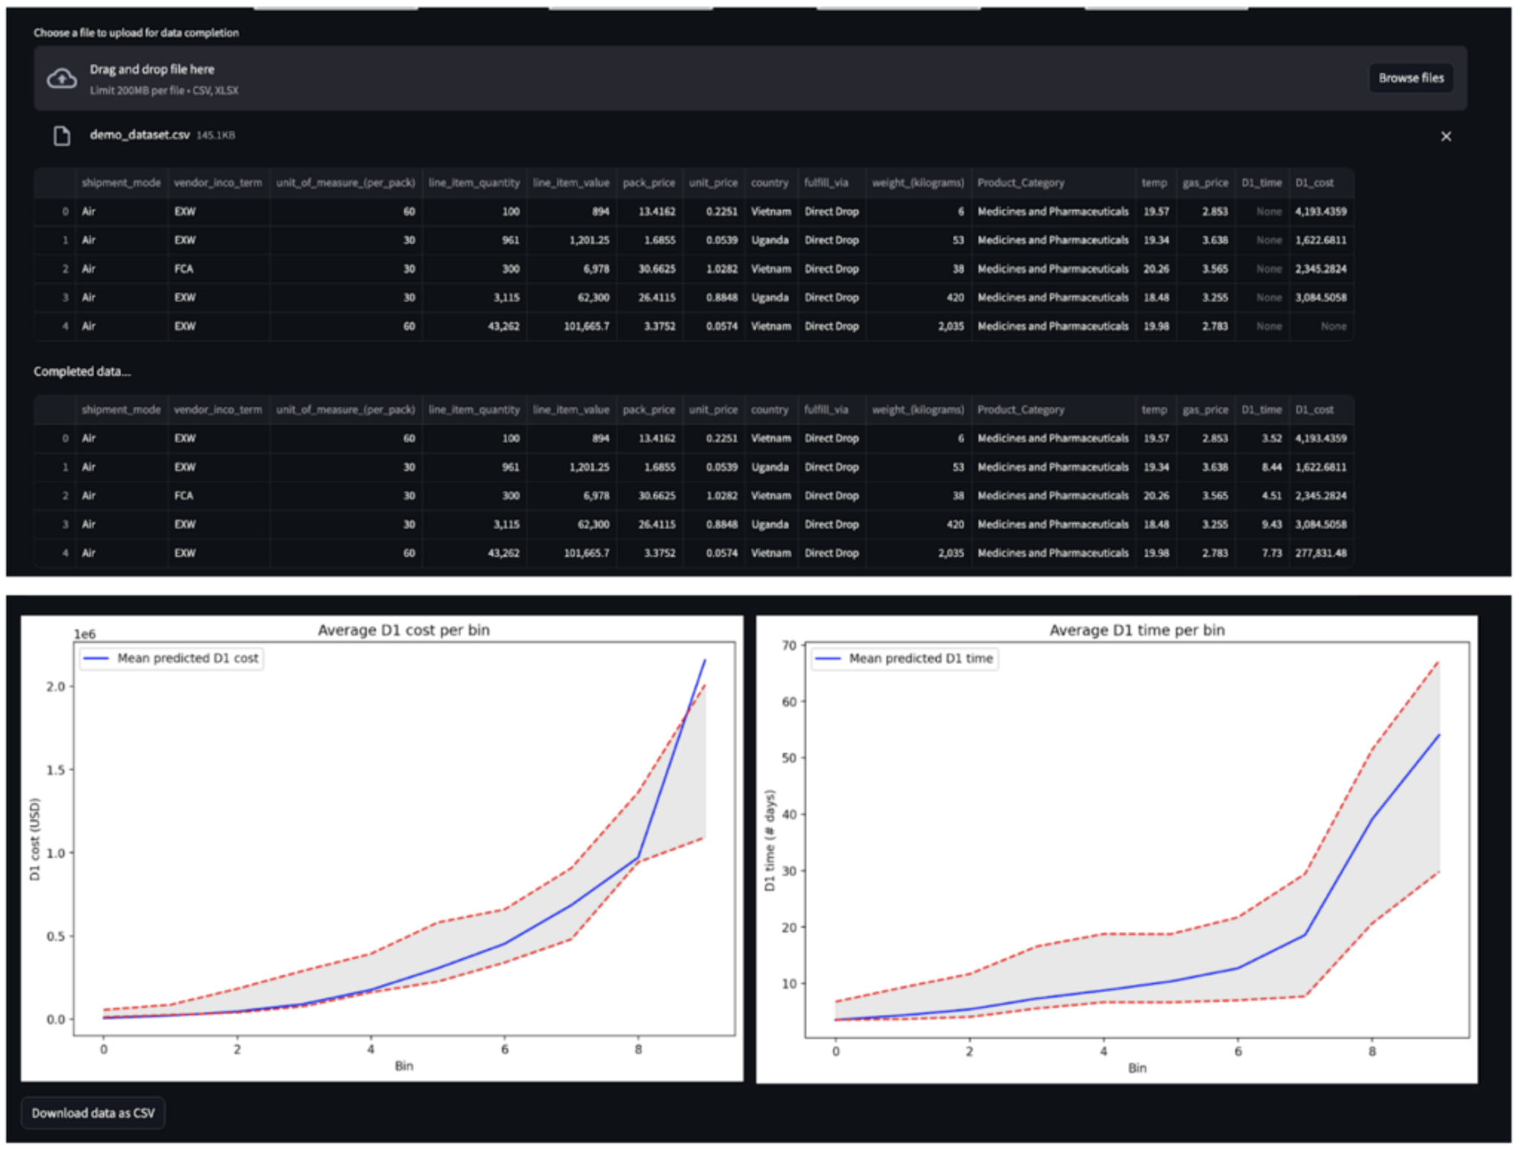Viewport: 1520px width, 1150px height.
Task: Remove uploaded demo_dataset.csv with the X icon
Action: point(1445,137)
